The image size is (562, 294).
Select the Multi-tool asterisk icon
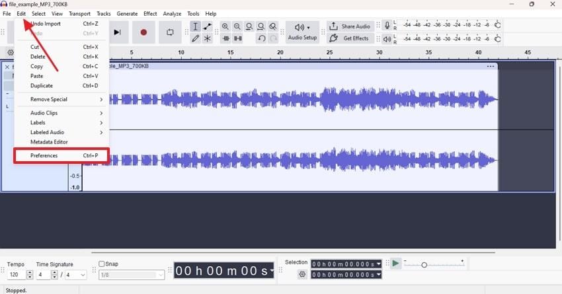(x=207, y=38)
